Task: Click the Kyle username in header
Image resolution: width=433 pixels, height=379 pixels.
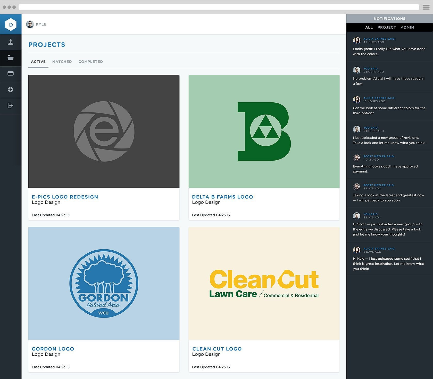Action: 41,24
